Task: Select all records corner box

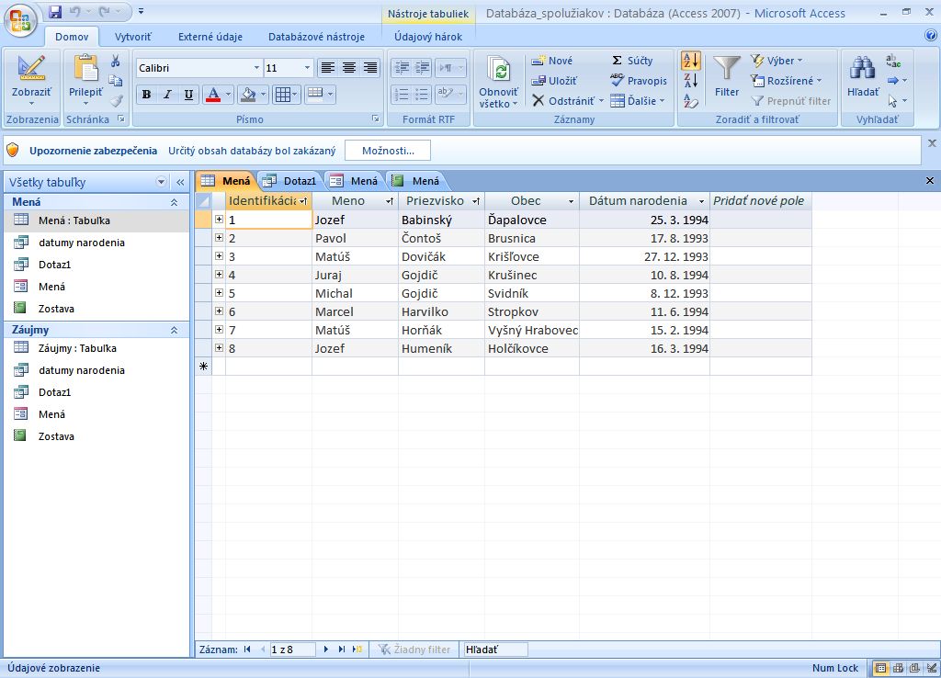Action: pos(203,201)
